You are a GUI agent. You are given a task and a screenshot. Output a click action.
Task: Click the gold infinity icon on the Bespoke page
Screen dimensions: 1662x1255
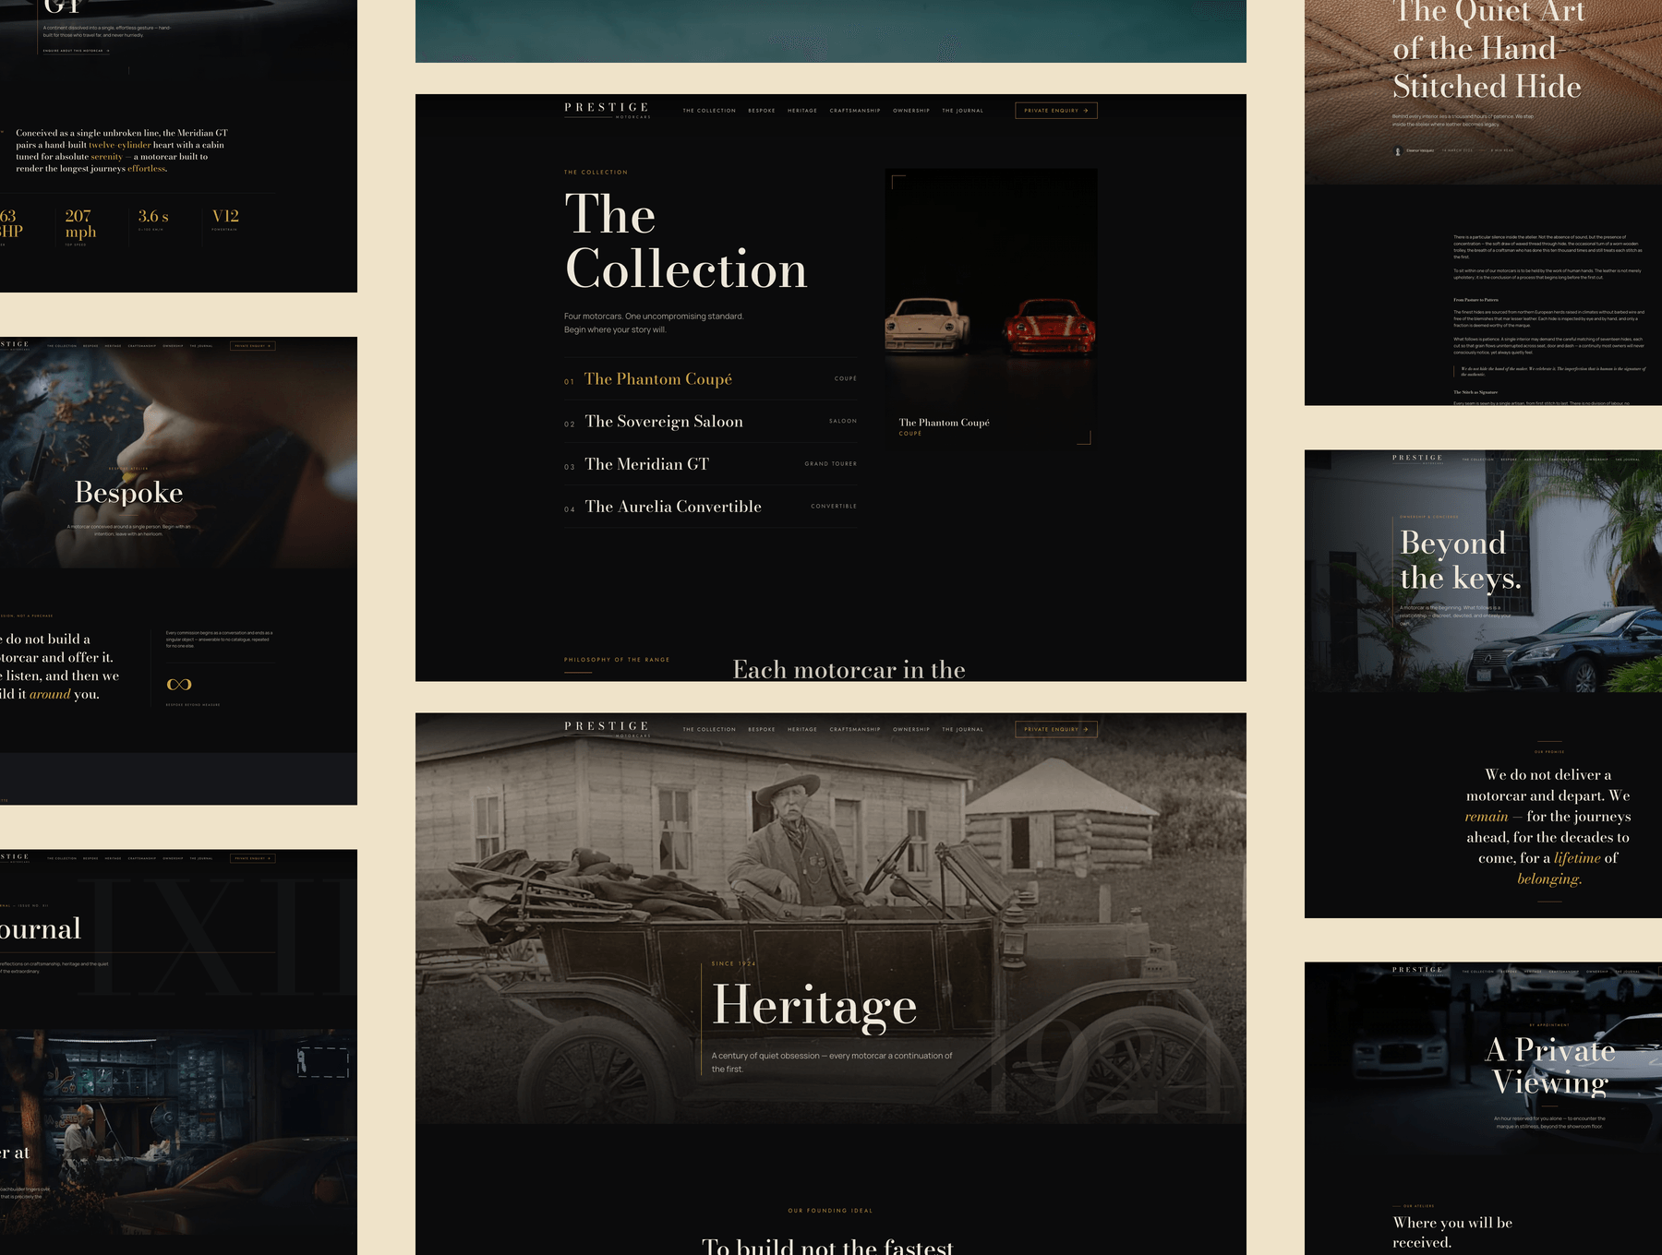click(179, 685)
